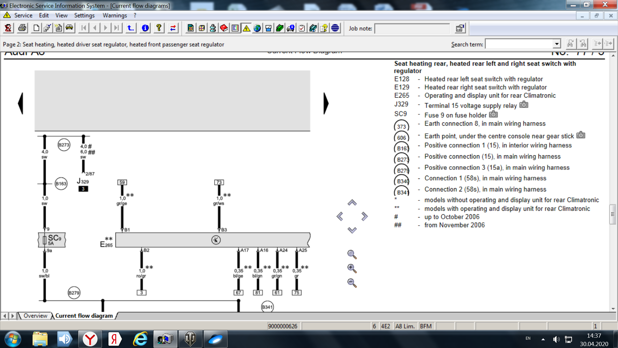The height and width of the screenshot is (348, 618).
Task: Click the Print toolbar icon
Action: 22,28
